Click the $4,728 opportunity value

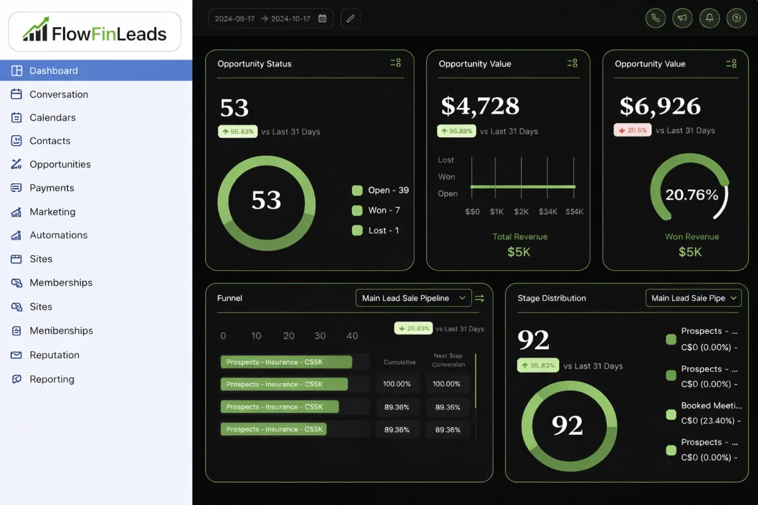(x=480, y=105)
